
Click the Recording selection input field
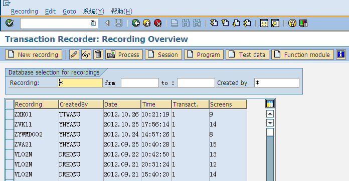pos(80,82)
